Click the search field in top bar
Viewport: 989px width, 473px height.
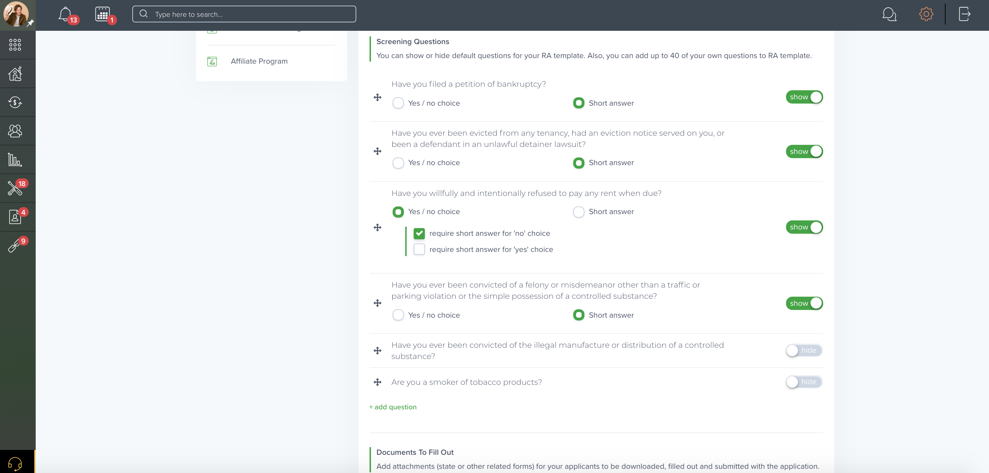(x=244, y=14)
